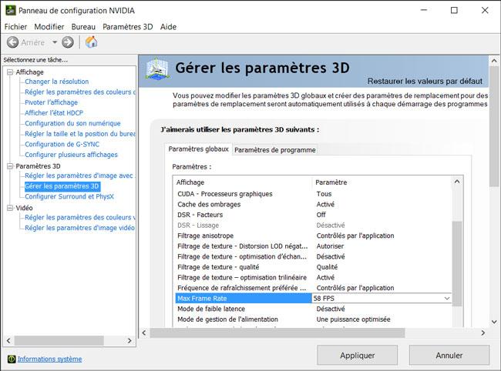Click the settings list vertical scrollbar thumb
The width and height of the screenshot is (501, 371).
[x=457, y=264]
